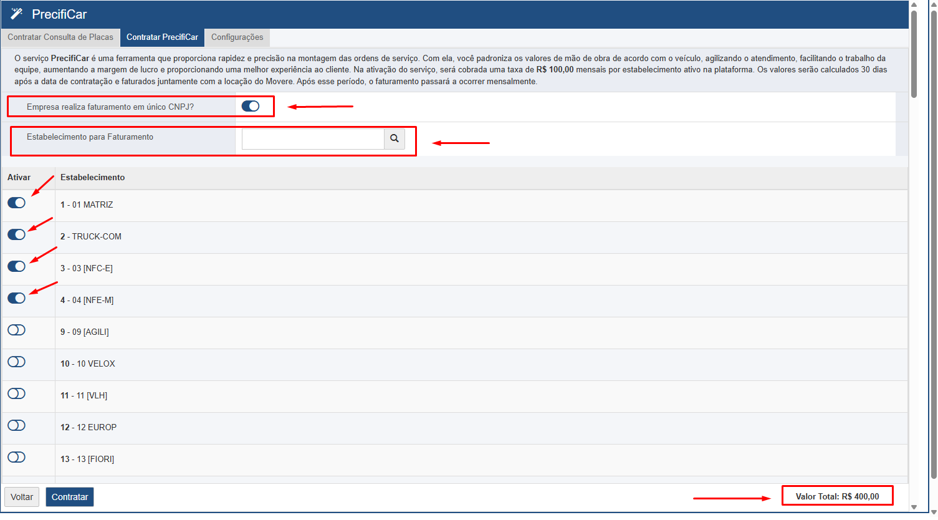Image resolution: width=938 pixels, height=520 pixels.
Task: Click the Voltar button
Action: [x=22, y=497]
